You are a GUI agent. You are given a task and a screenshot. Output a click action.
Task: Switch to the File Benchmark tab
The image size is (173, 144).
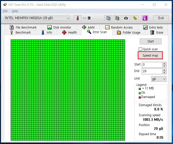tap(23, 27)
